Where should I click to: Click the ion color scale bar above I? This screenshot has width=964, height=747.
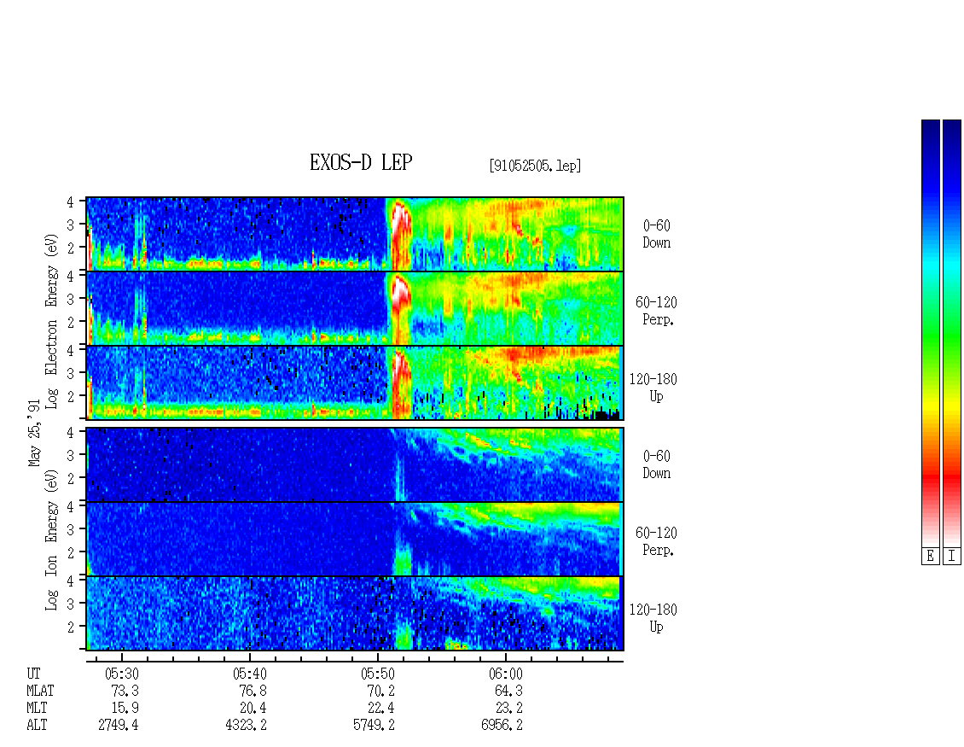pyautogui.click(x=952, y=333)
